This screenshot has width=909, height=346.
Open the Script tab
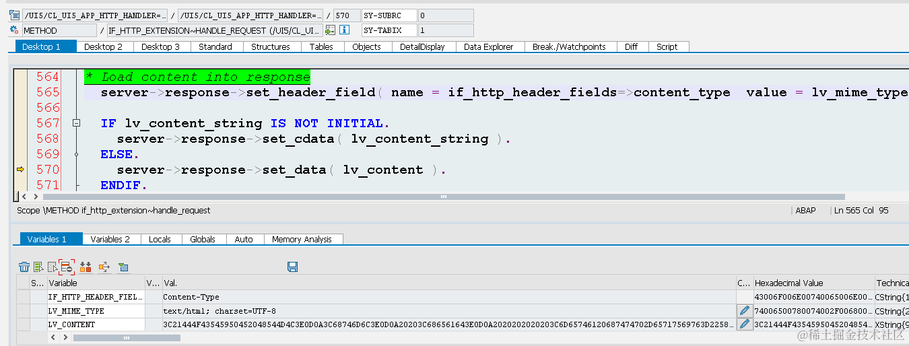[x=667, y=46]
